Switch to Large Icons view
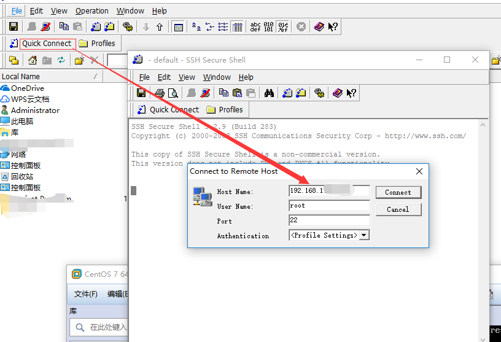 [x=196, y=26]
